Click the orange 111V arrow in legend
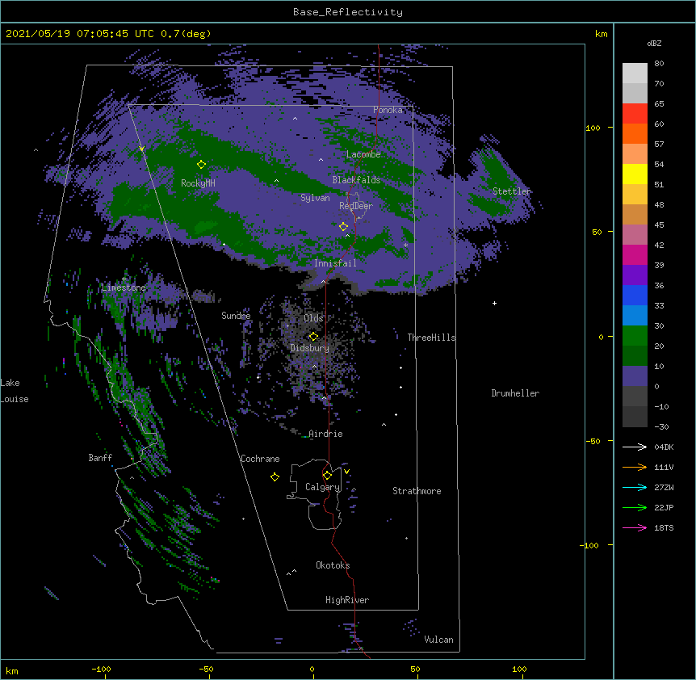The image size is (696, 680). (635, 467)
